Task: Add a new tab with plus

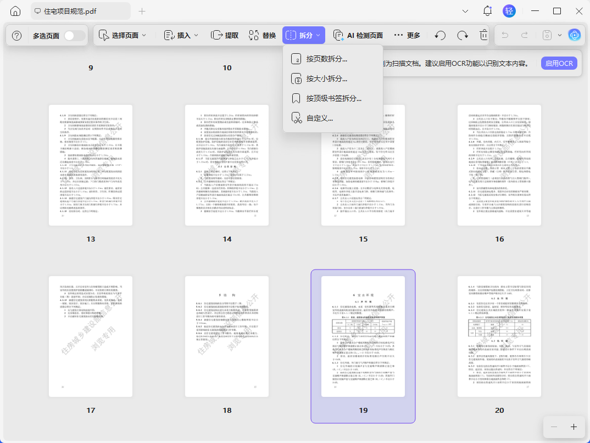Action: [142, 12]
